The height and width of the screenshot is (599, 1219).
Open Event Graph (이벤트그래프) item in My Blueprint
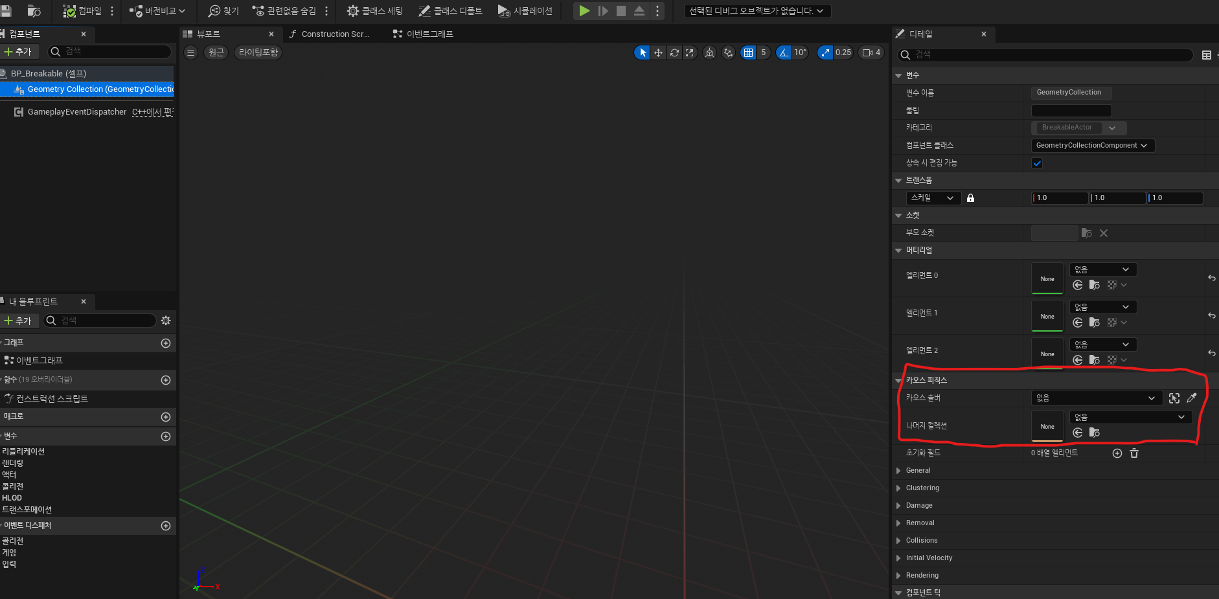(40, 360)
